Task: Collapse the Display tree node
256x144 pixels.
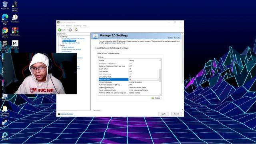Action: pyautogui.click(x=59, y=45)
